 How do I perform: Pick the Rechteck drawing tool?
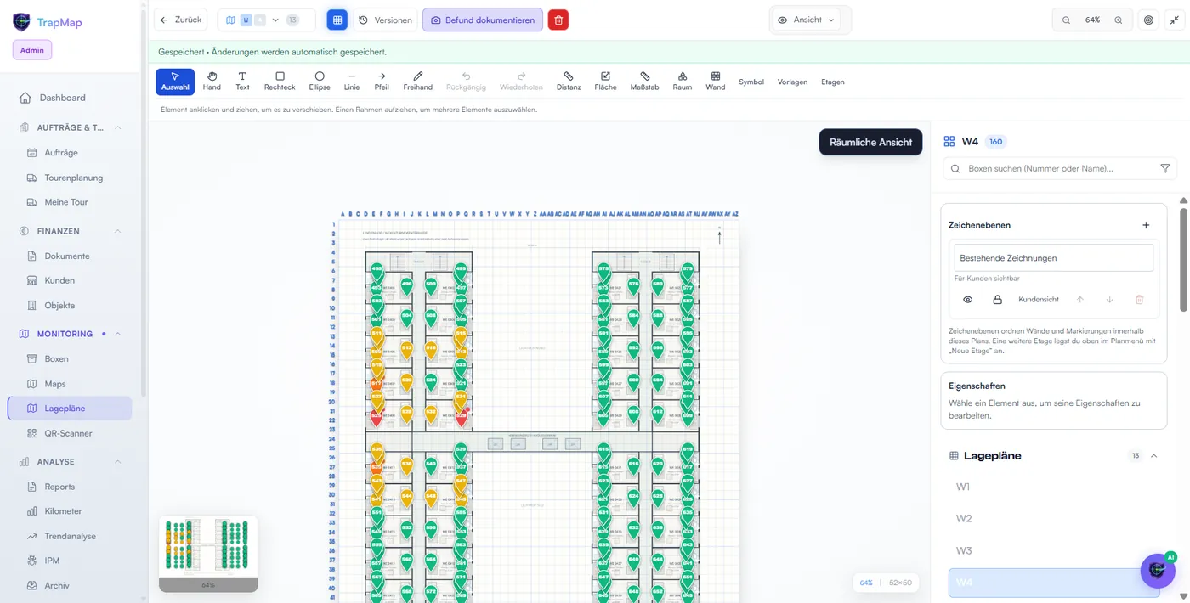(x=280, y=82)
